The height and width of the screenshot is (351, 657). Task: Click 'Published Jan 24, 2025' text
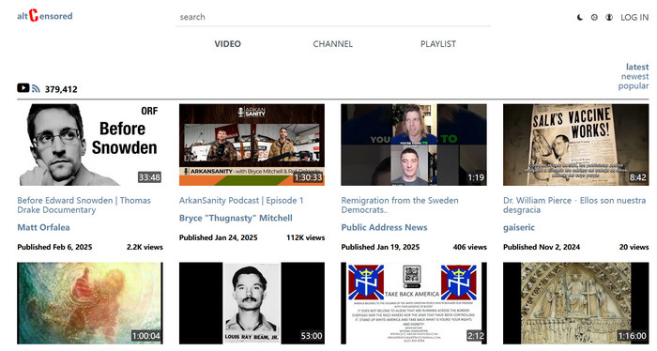[x=219, y=237]
